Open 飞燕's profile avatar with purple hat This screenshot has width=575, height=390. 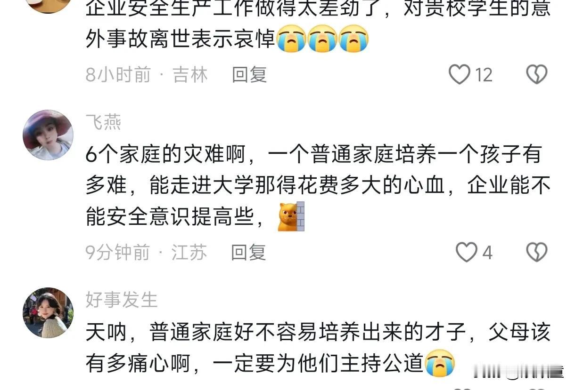[48, 135]
